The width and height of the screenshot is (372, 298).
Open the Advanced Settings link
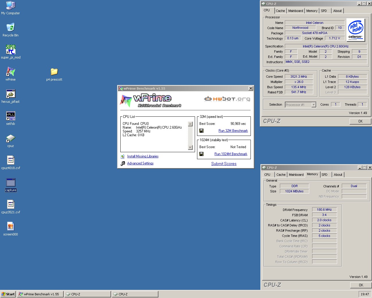pyautogui.click(x=140, y=163)
